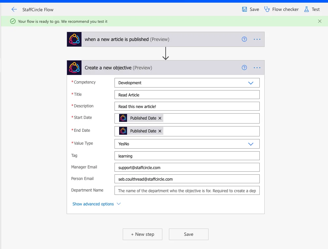
Task: Open Flow checker from the top toolbar
Action: click(281, 10)
